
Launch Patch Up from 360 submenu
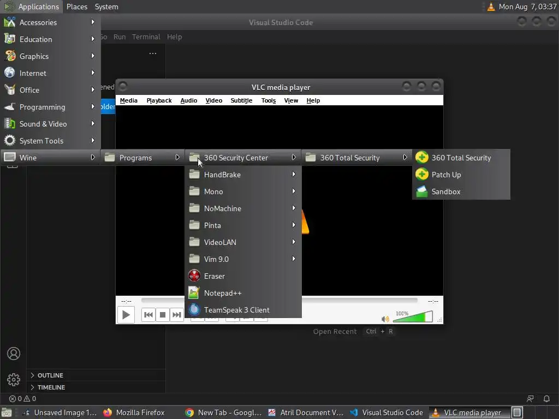(x=461, y=175)
